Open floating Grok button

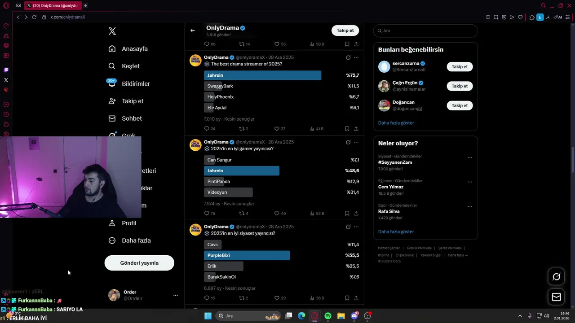556,277
